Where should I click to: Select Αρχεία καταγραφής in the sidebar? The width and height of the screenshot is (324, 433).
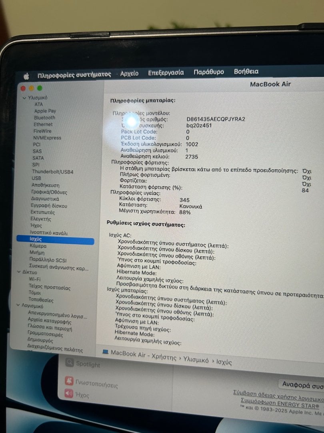point(50,321)
